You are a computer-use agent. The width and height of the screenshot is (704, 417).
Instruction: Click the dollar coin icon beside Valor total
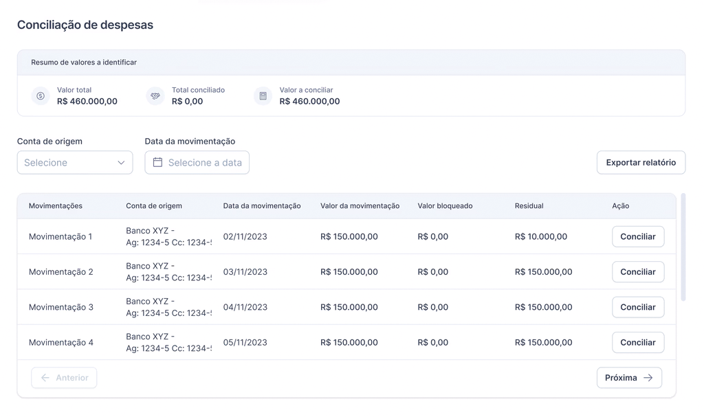tap(41, 96)
